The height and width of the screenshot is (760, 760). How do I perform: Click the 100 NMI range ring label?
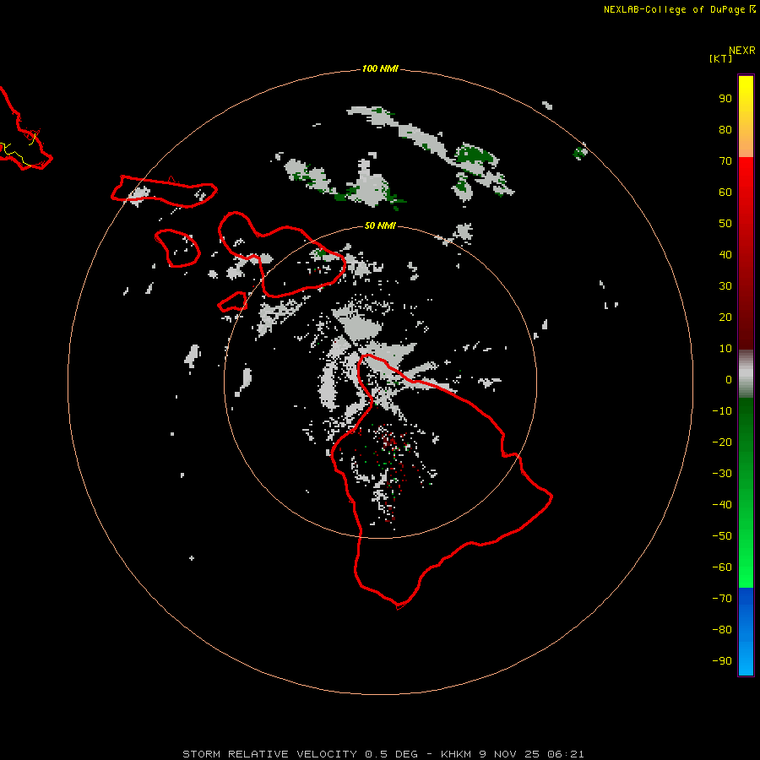(380, 69)
